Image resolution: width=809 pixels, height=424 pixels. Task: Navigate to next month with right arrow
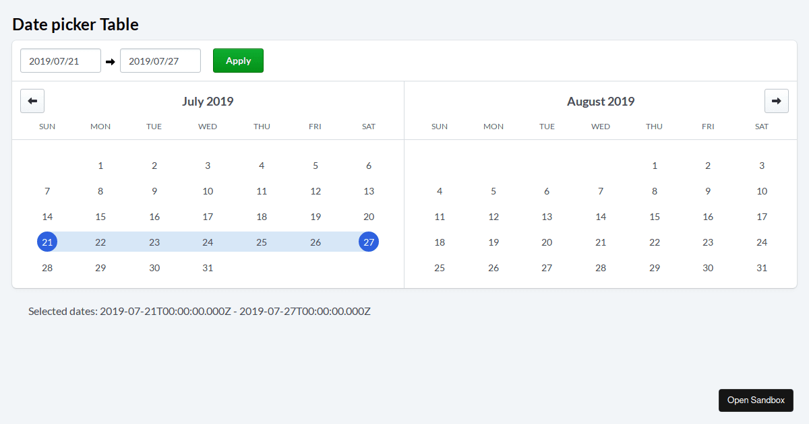point(776,100)
